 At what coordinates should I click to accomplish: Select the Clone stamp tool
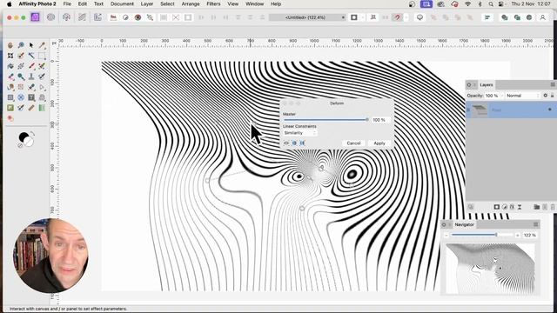(31, 77)
